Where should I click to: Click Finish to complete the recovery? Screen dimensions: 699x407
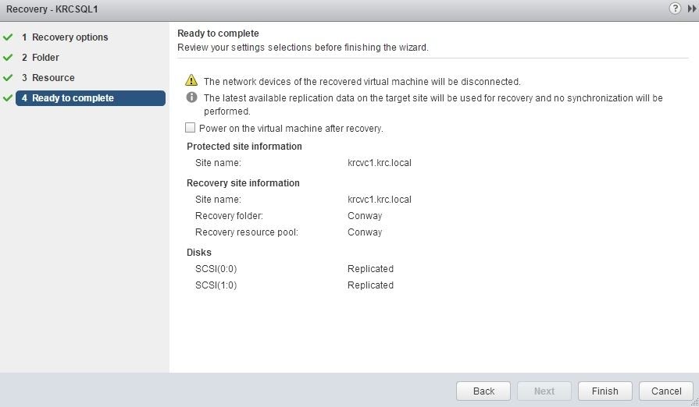point(604,391)
